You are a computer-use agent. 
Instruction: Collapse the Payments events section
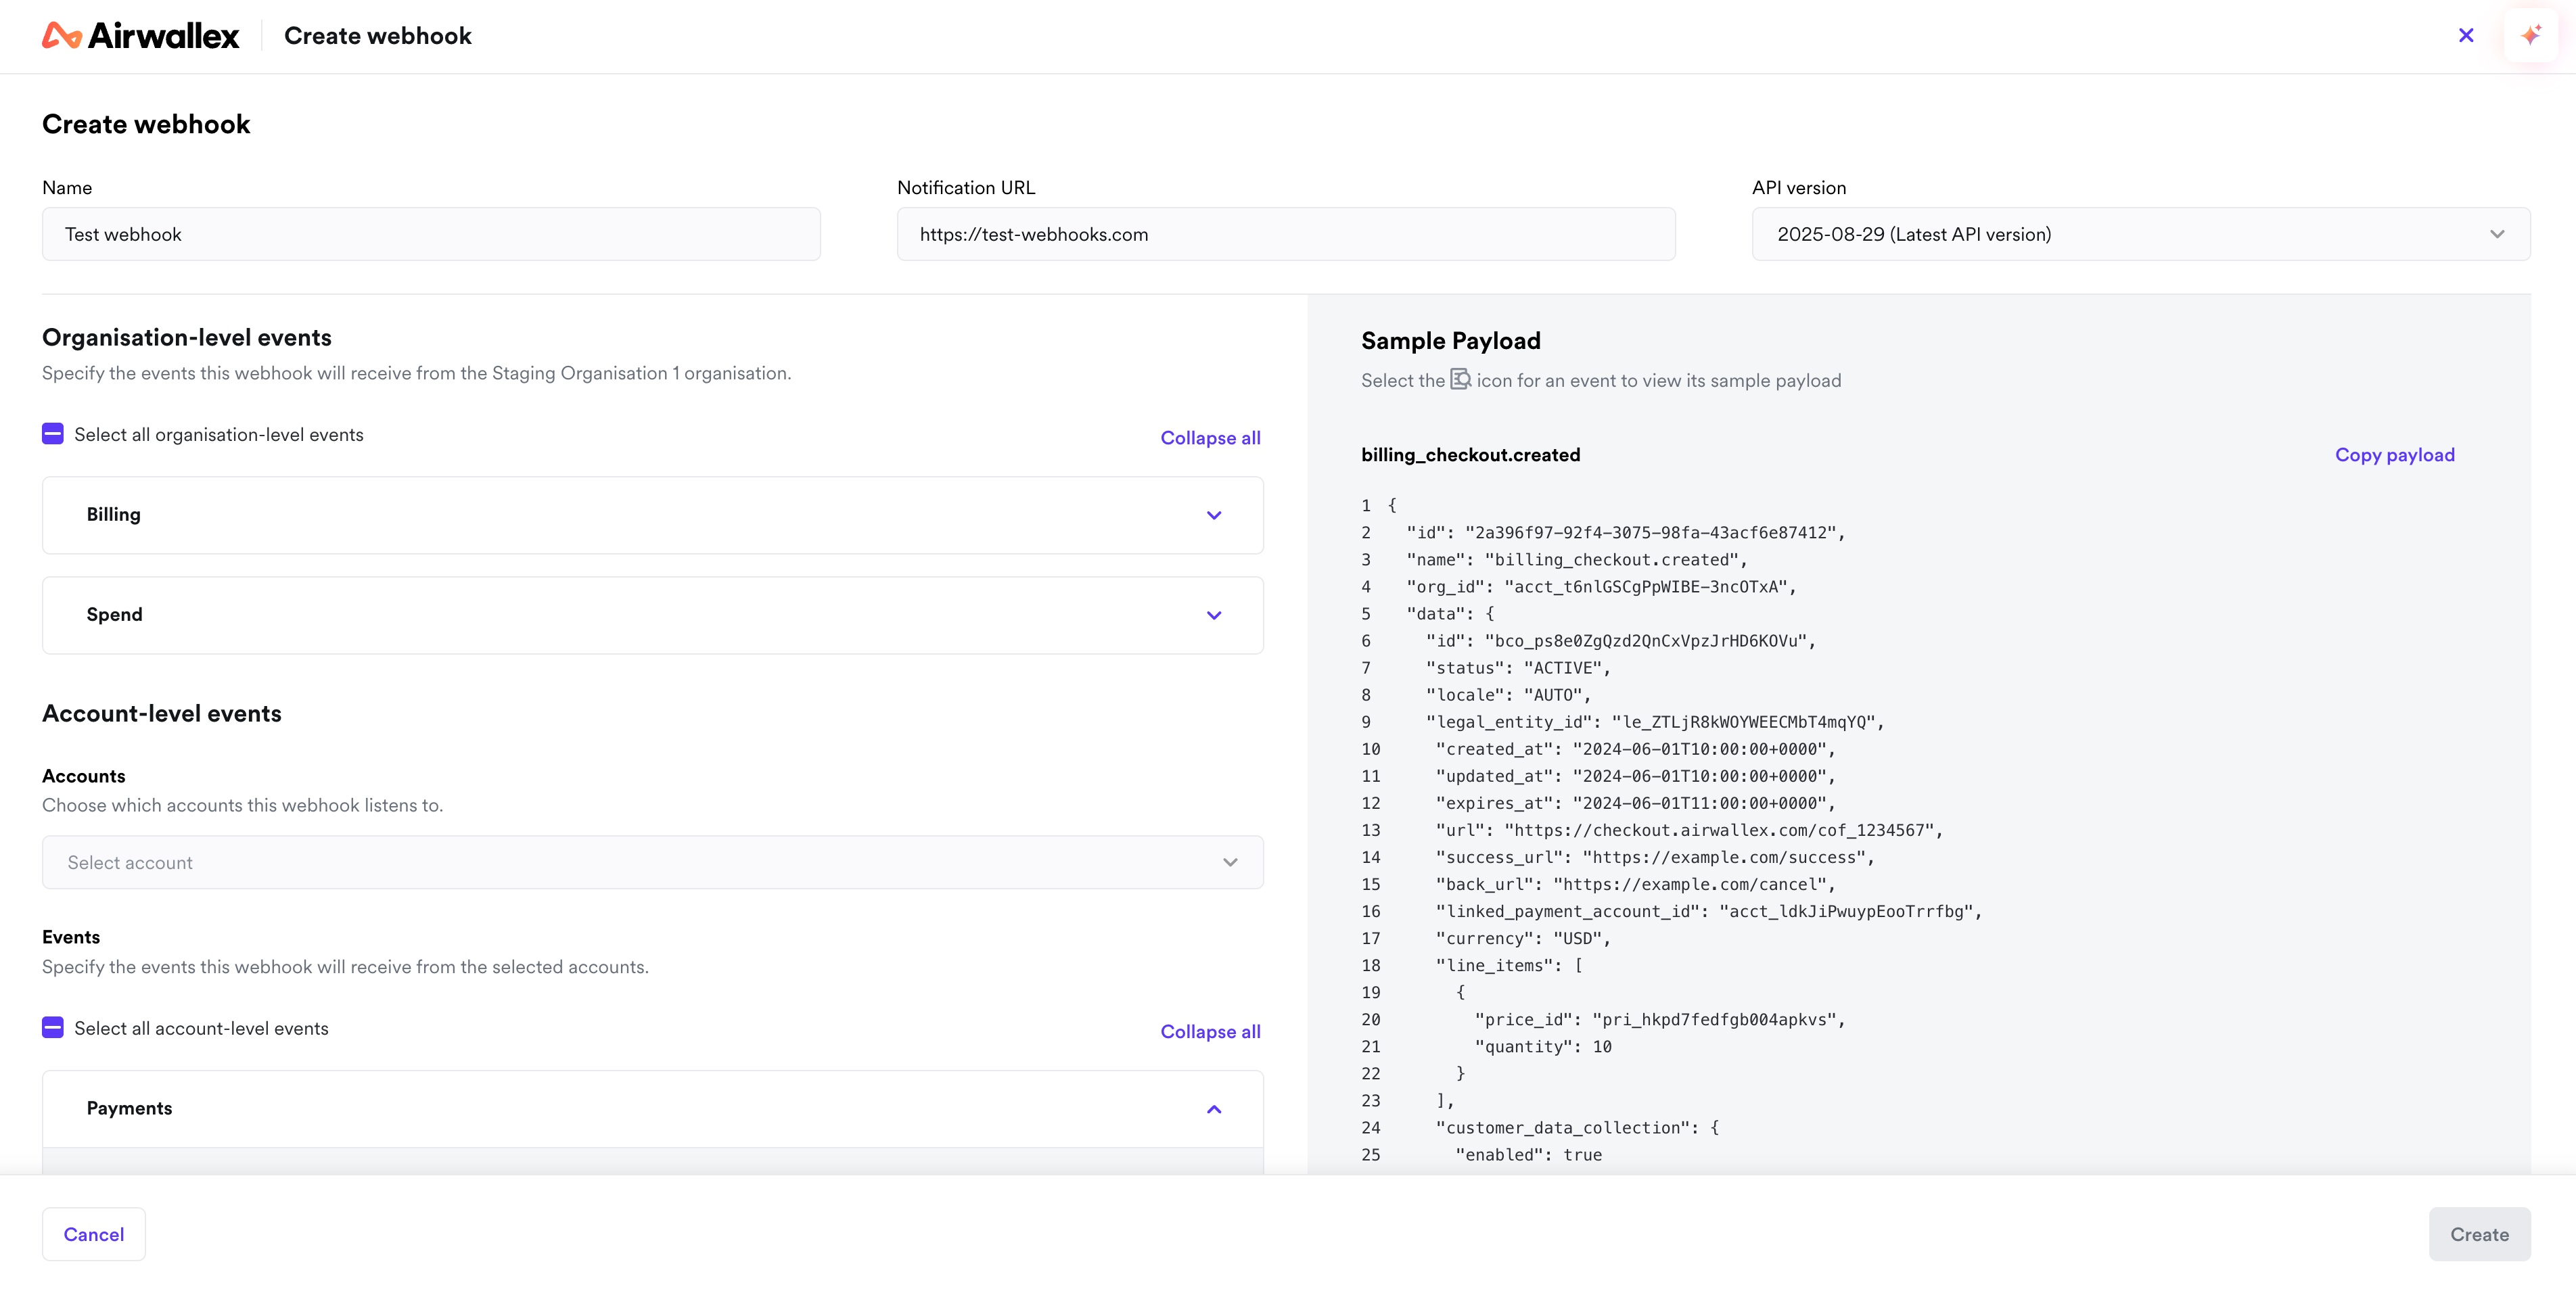point(1214,1109)
